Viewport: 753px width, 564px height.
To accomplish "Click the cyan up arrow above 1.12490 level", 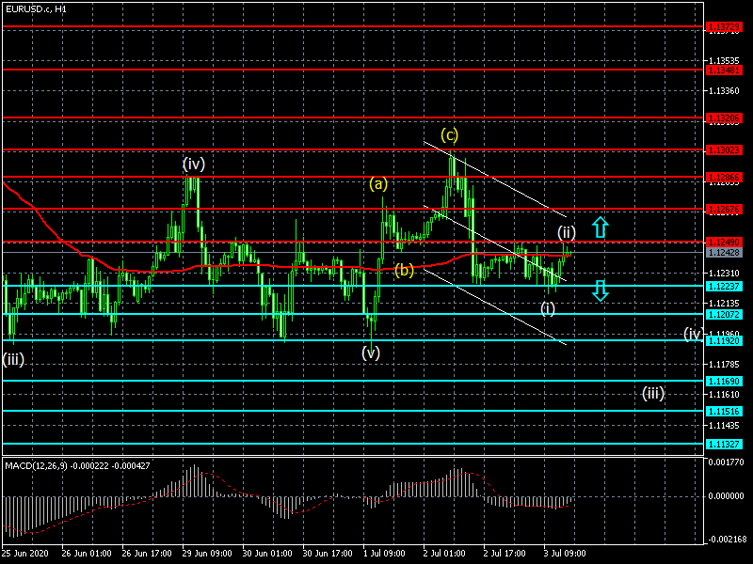I will point(601,227).
